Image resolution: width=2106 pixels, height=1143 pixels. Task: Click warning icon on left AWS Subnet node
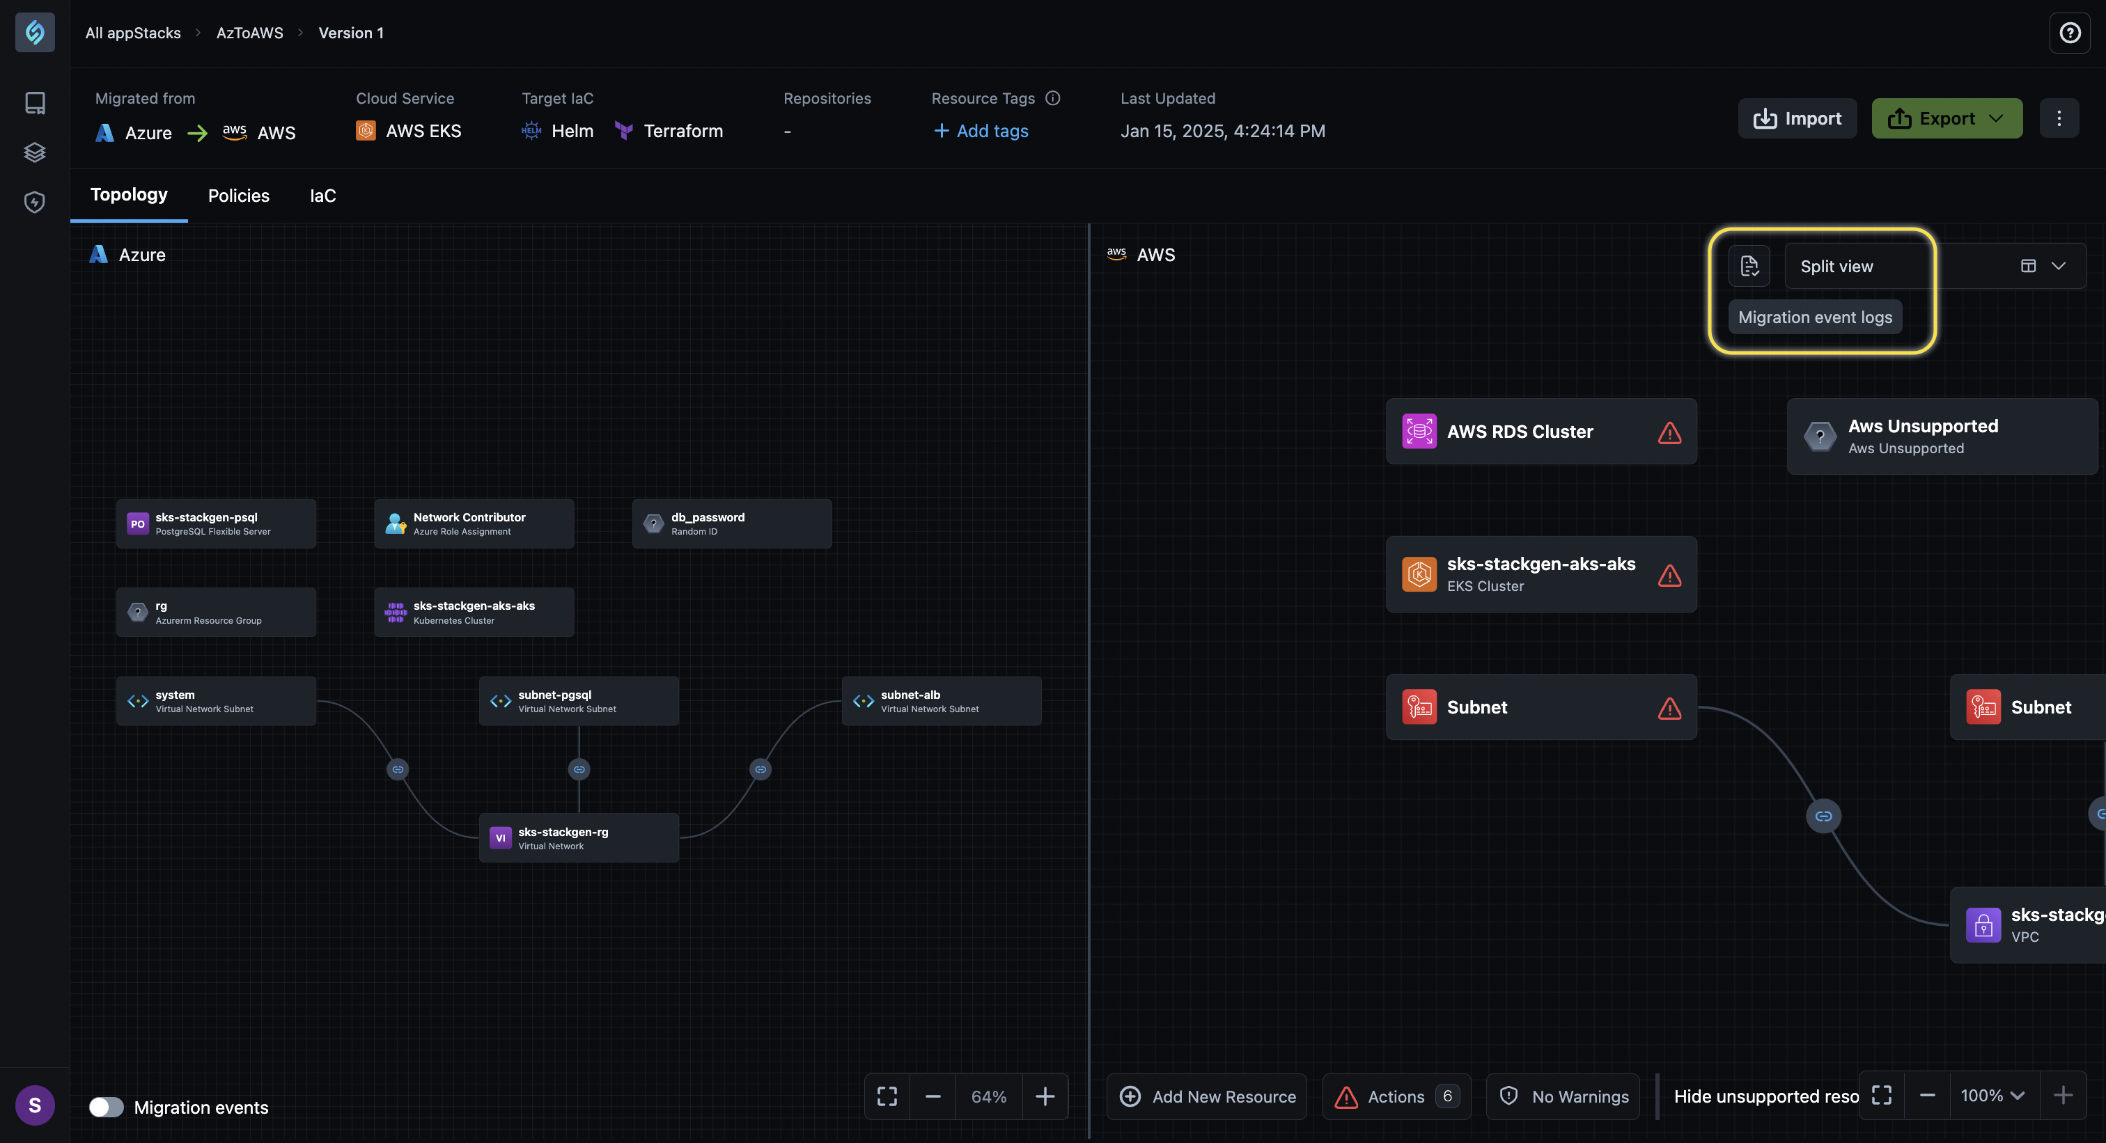[1669, 707]
